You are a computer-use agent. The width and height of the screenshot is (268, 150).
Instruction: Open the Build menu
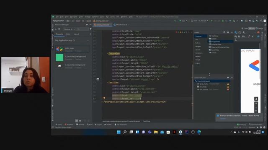(x=102, y=17)
